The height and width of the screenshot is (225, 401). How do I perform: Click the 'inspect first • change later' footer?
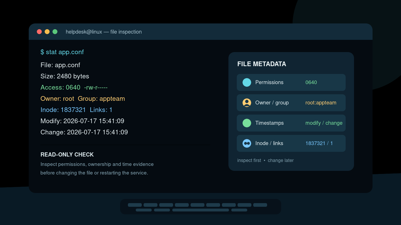(x=266, y=160)
